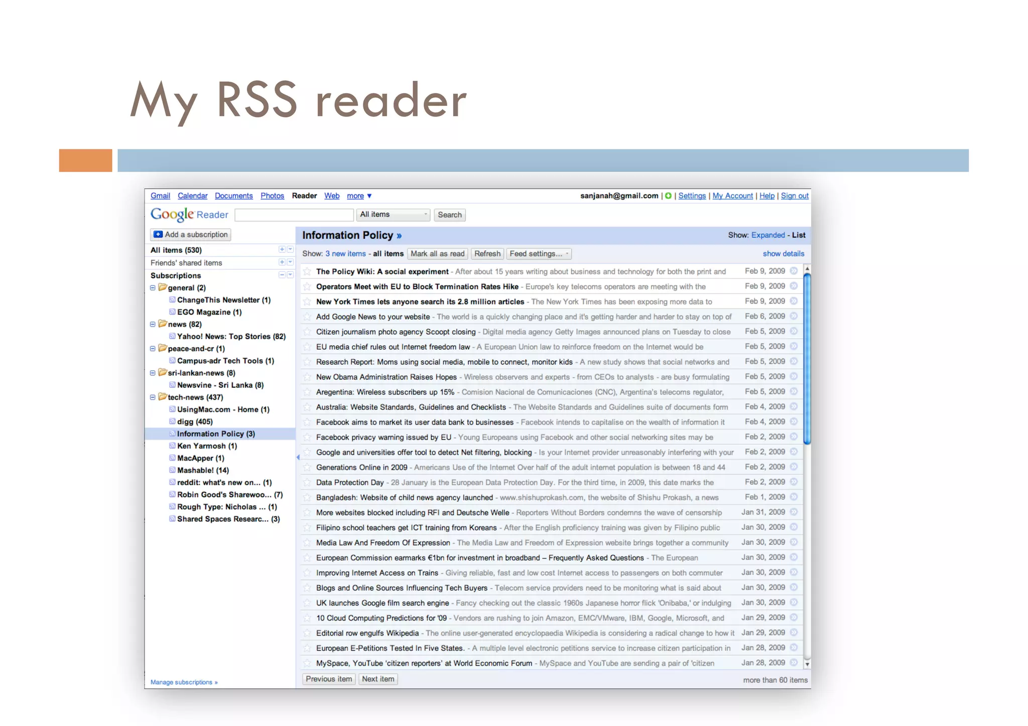Click the tech-news folder icon
The height and width of the screenshot is (726, 1028).
162,397
